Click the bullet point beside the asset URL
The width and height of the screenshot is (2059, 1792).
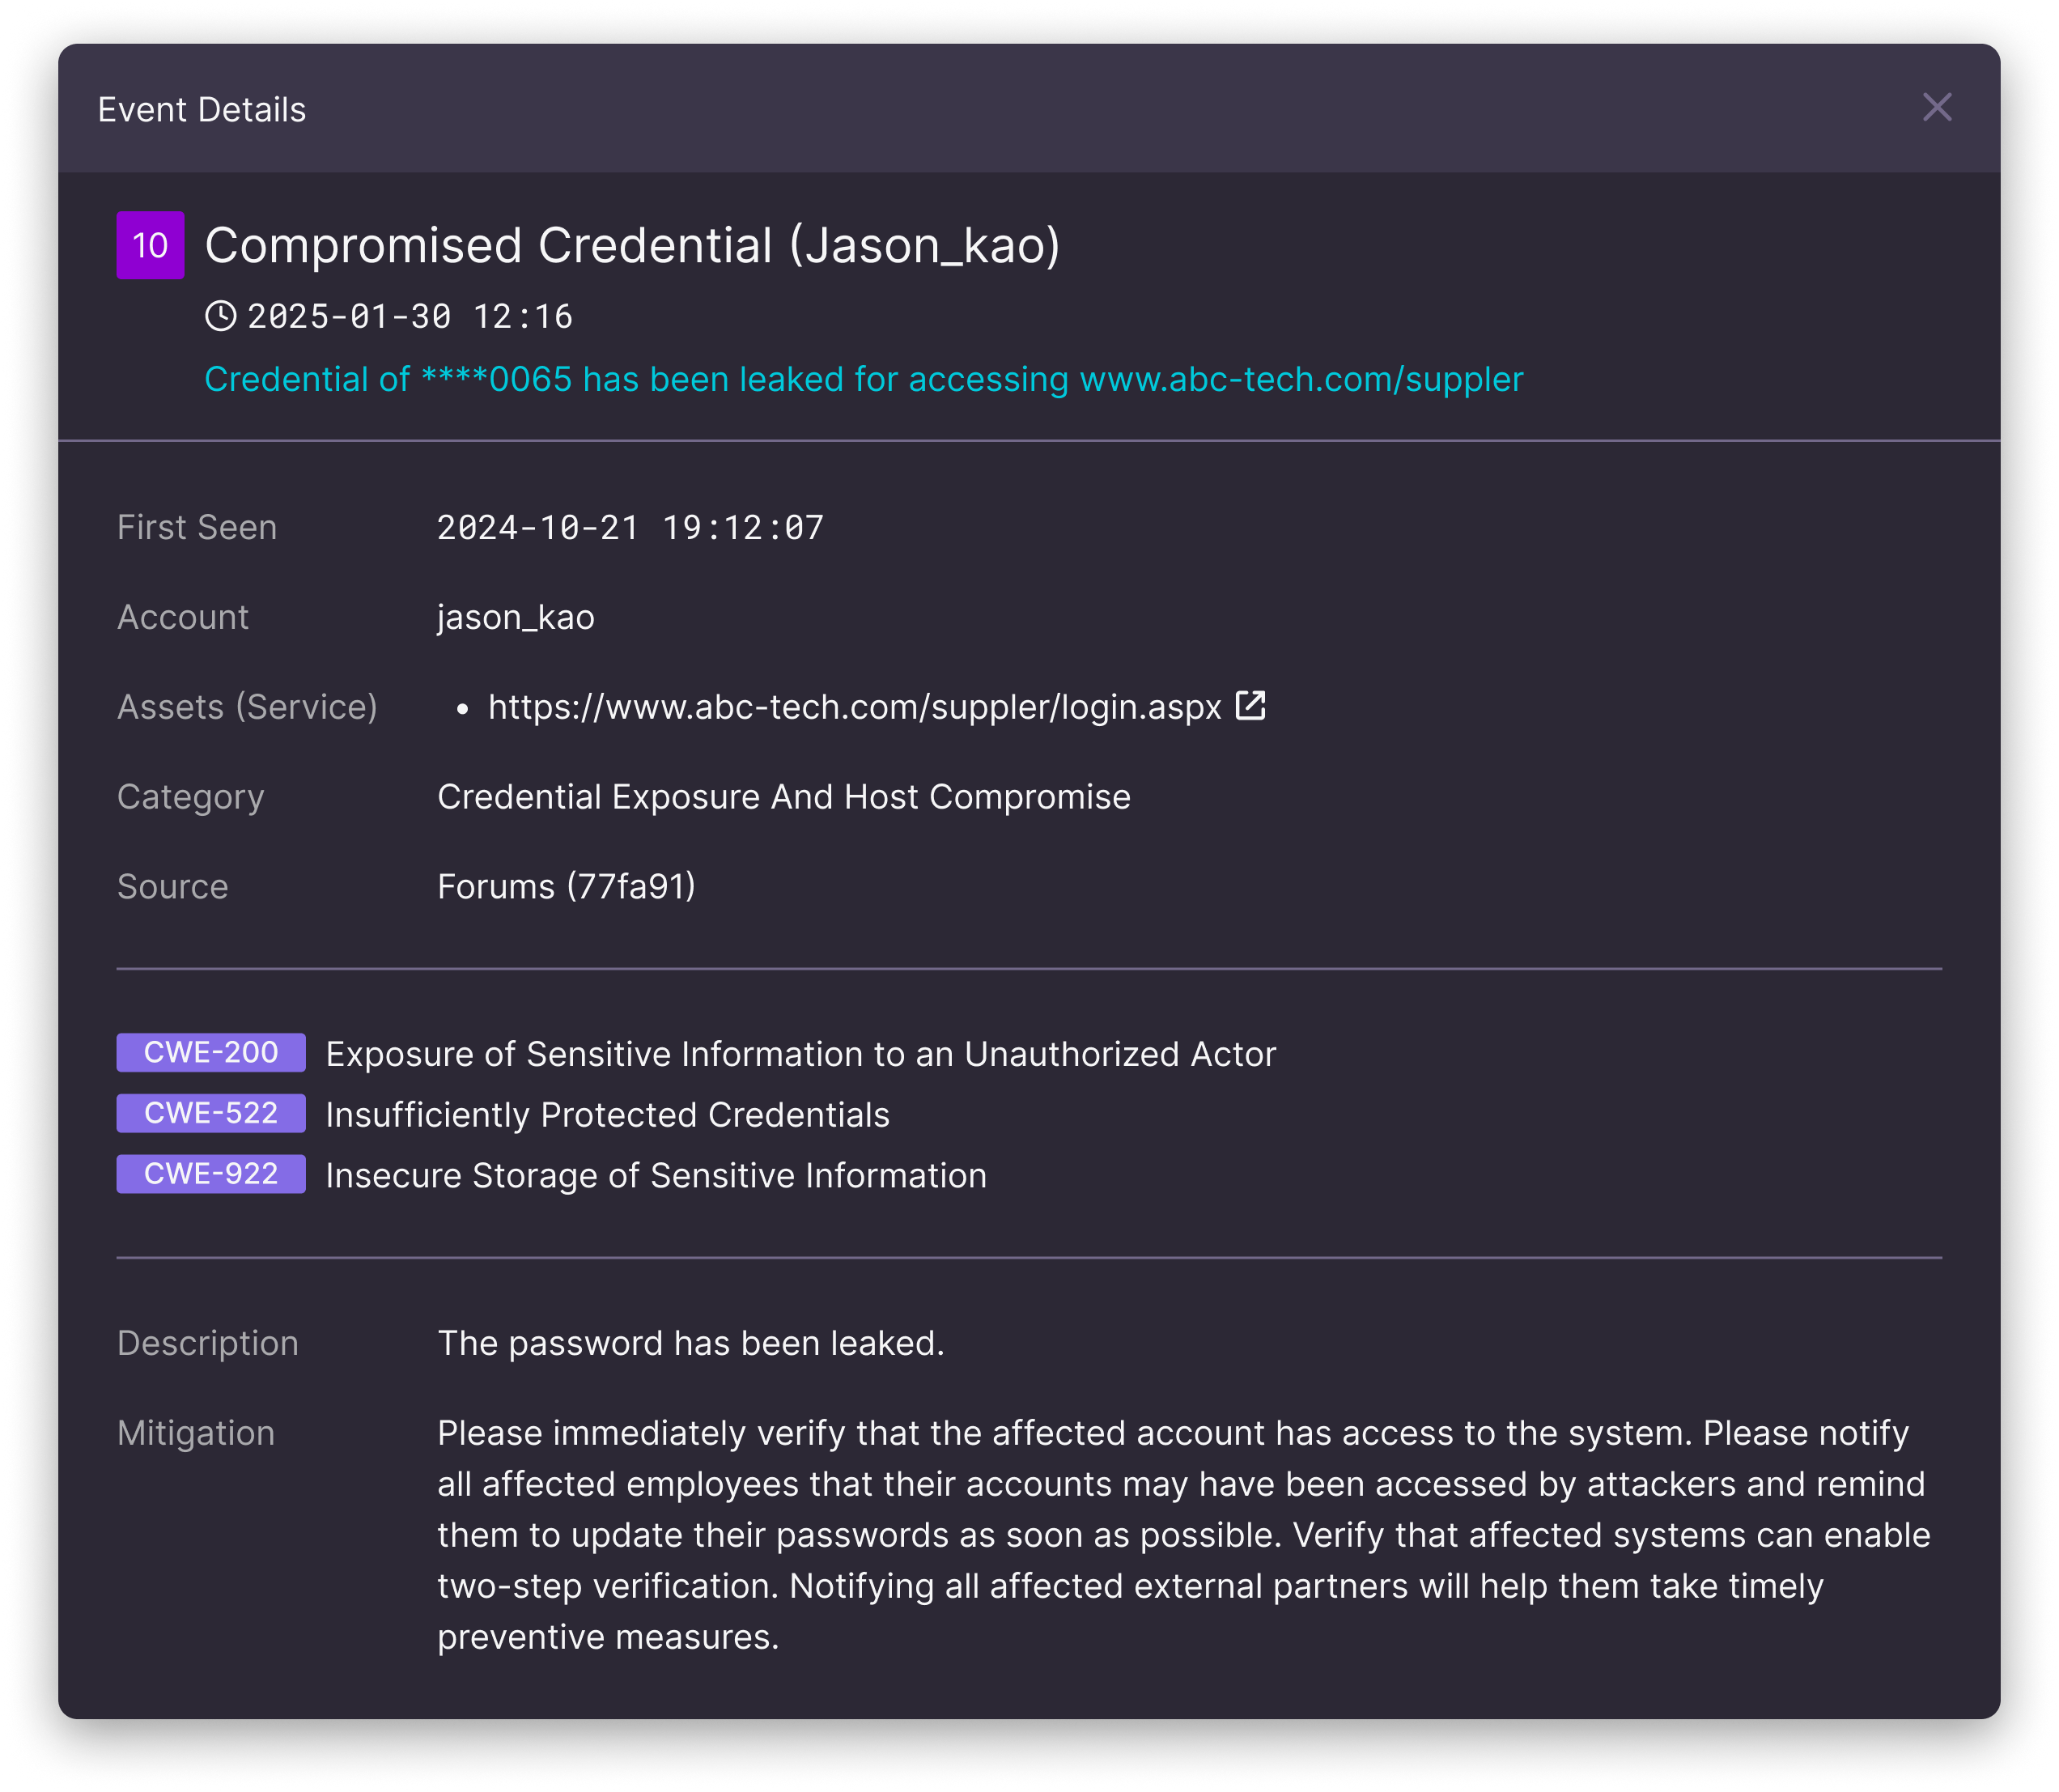pos(464,707)
